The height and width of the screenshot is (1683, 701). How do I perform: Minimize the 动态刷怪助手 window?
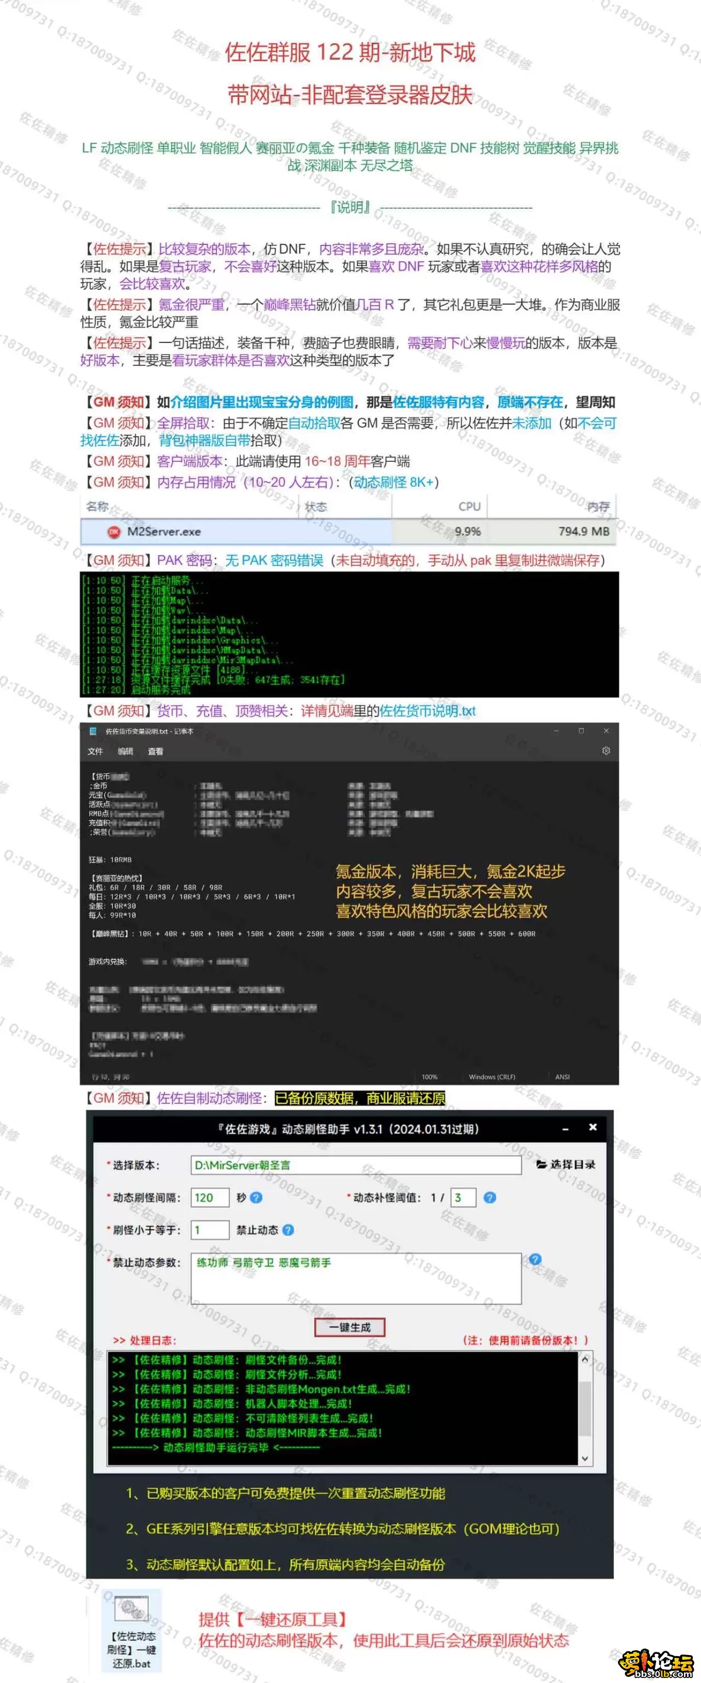pyautogui.click(x=565, y=1129)
